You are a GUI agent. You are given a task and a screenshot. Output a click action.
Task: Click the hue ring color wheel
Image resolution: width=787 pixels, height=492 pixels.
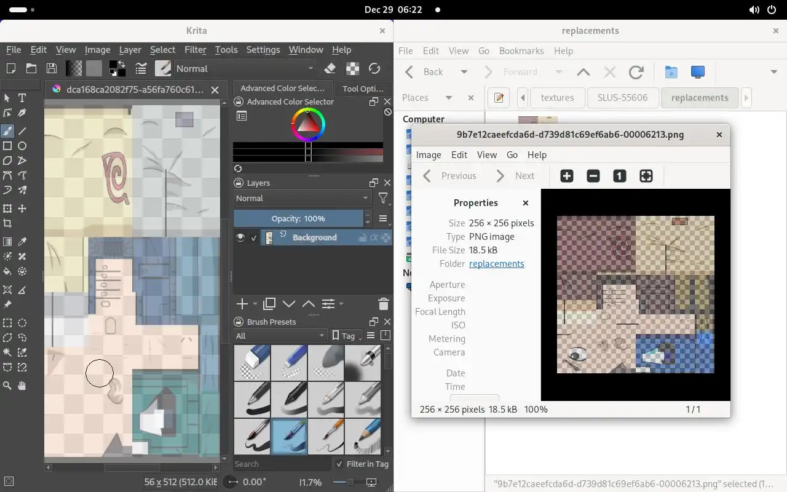tap(308, 125)
